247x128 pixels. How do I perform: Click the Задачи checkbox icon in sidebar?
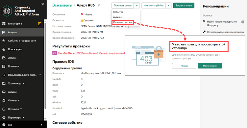(x=4, y=58)
